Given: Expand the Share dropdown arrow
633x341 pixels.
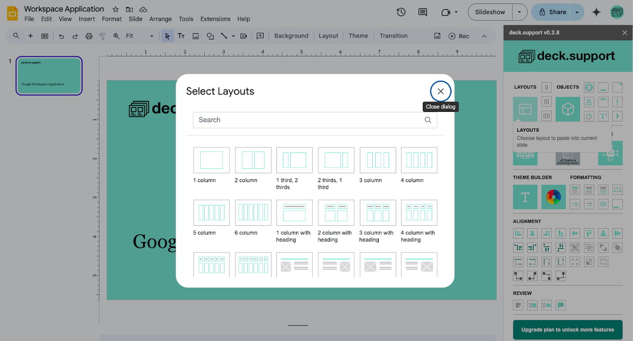Looking at the screenshot, I should point(577,12).
